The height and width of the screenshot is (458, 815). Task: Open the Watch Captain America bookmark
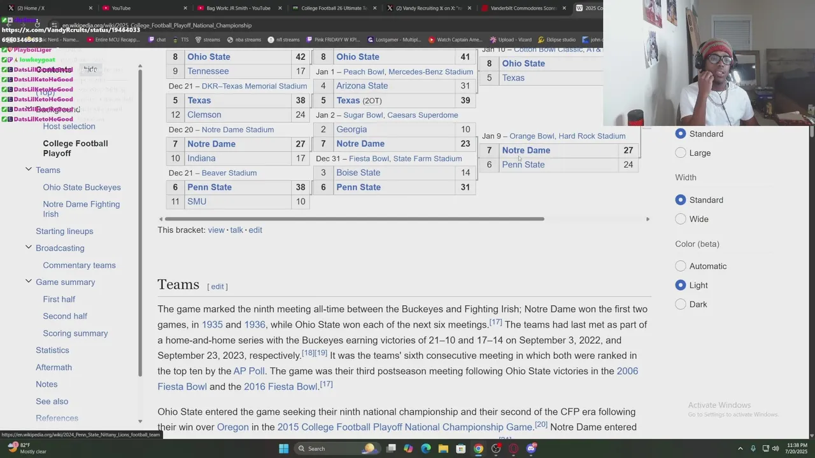pyautogui.click(x=455, y=39)
